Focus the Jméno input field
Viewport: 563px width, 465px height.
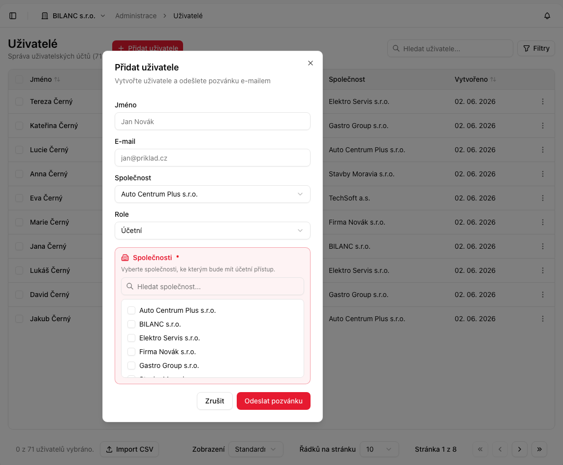pos(213,122)
